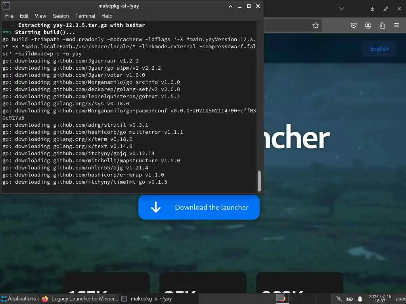Screen dimensions: 406x304
Task: Open the terminal Help menu
Action: 107,16
